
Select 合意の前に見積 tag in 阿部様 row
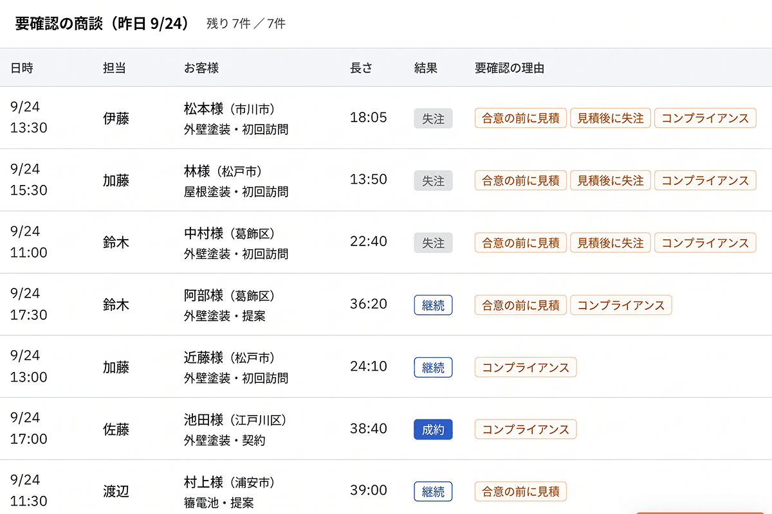tap(521, 305)
